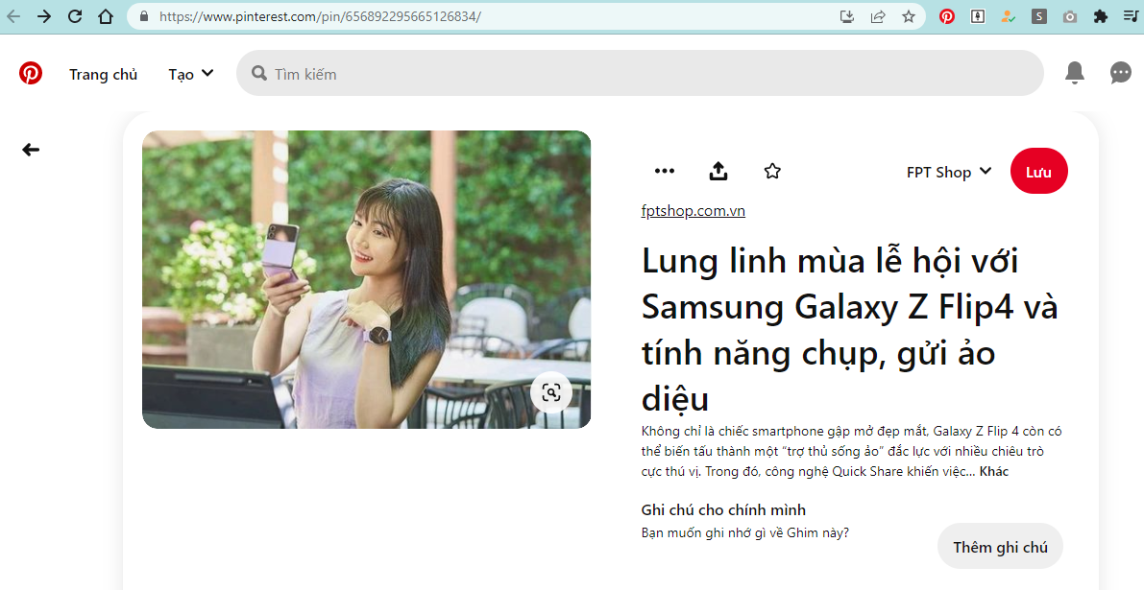Click the pin title Lung linh mùa lễ hội

point(850,330)
